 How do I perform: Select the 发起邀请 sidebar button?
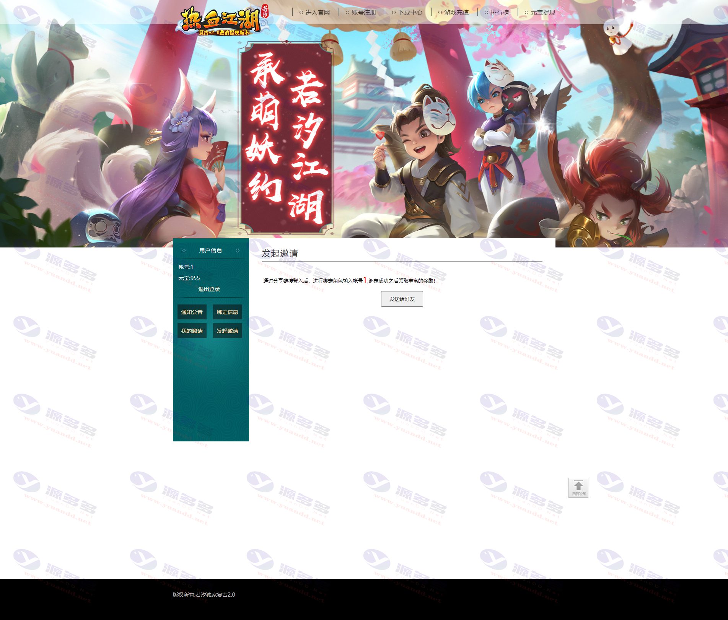(x=227, y=331)
